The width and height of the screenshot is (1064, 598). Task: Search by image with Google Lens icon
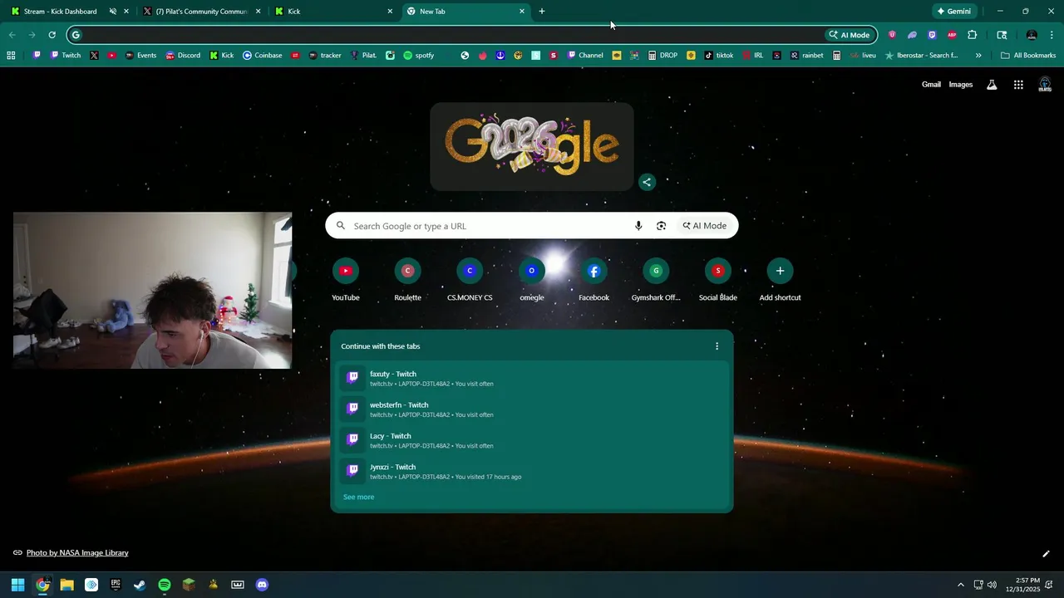pos(662,226)
